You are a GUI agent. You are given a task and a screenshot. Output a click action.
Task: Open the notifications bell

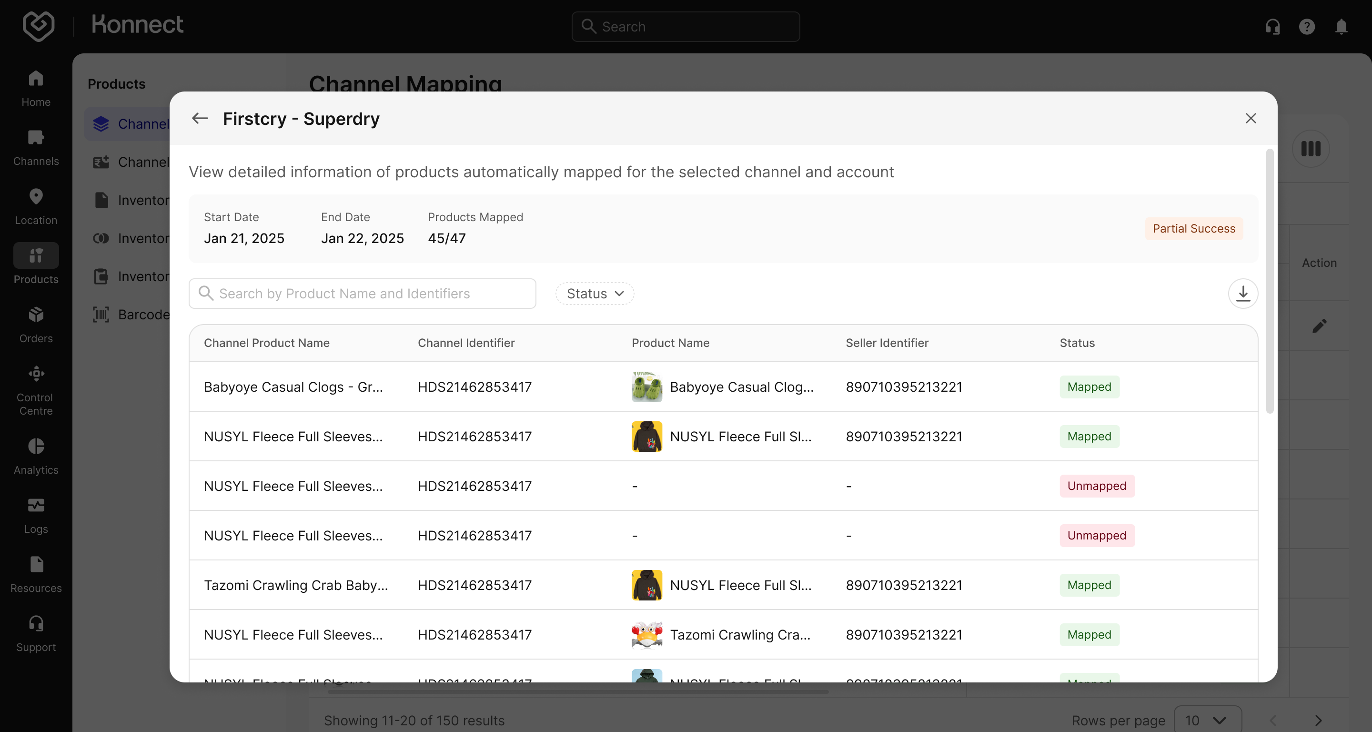tap(1341, 27)
